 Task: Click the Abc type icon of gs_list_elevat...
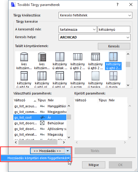[x=42, y=134]
